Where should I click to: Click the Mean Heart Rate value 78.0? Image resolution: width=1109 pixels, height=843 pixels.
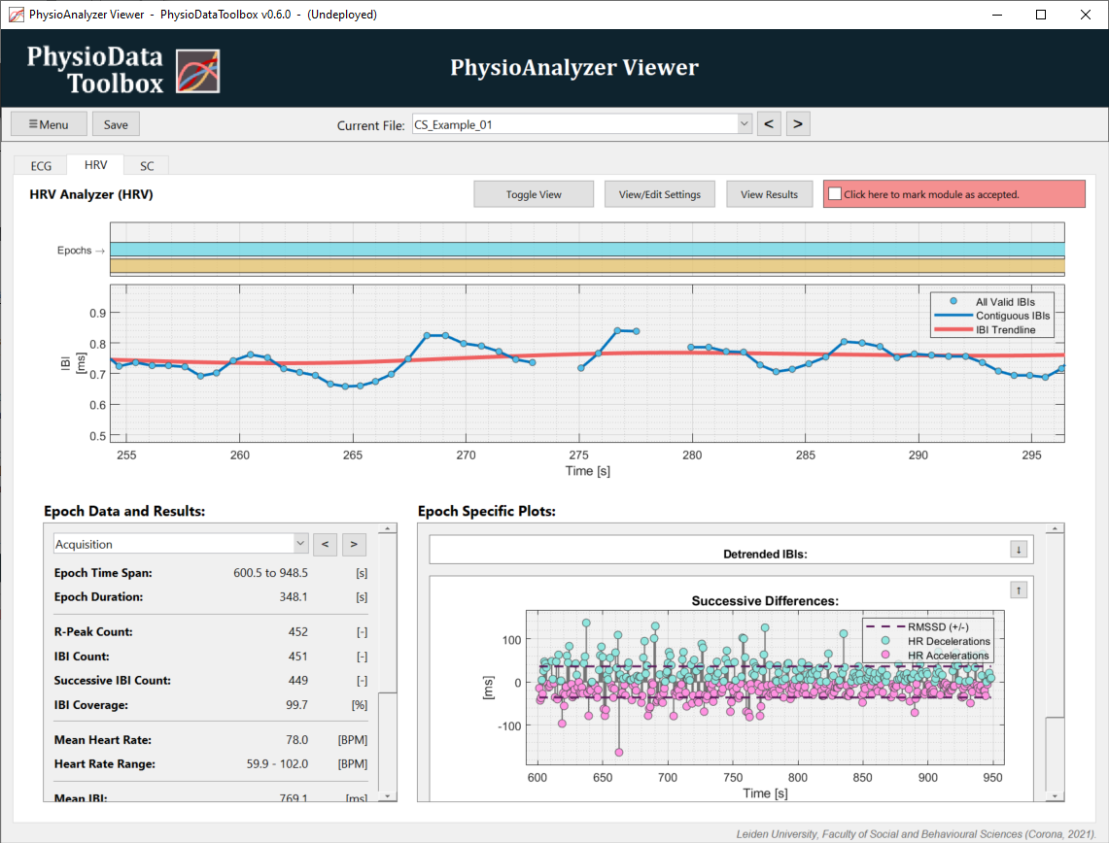tap(297, 740)
